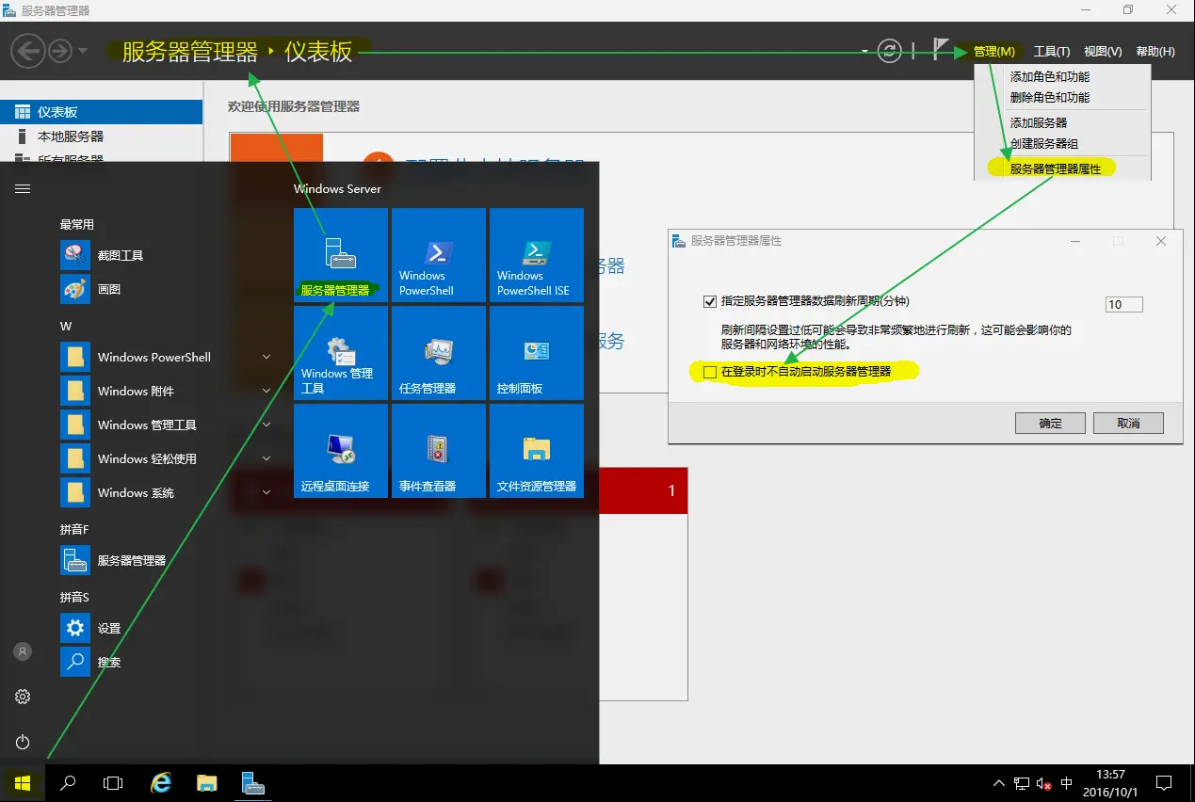
Task: Click the back navigation arrow
Action: tap(28, 50)
